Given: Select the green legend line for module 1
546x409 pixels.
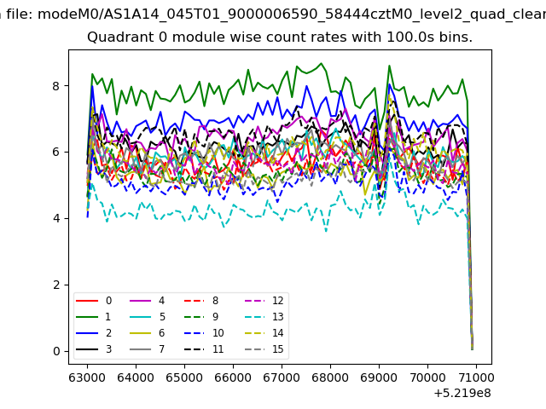Looking at the screenshot, I should coord(87,317).
